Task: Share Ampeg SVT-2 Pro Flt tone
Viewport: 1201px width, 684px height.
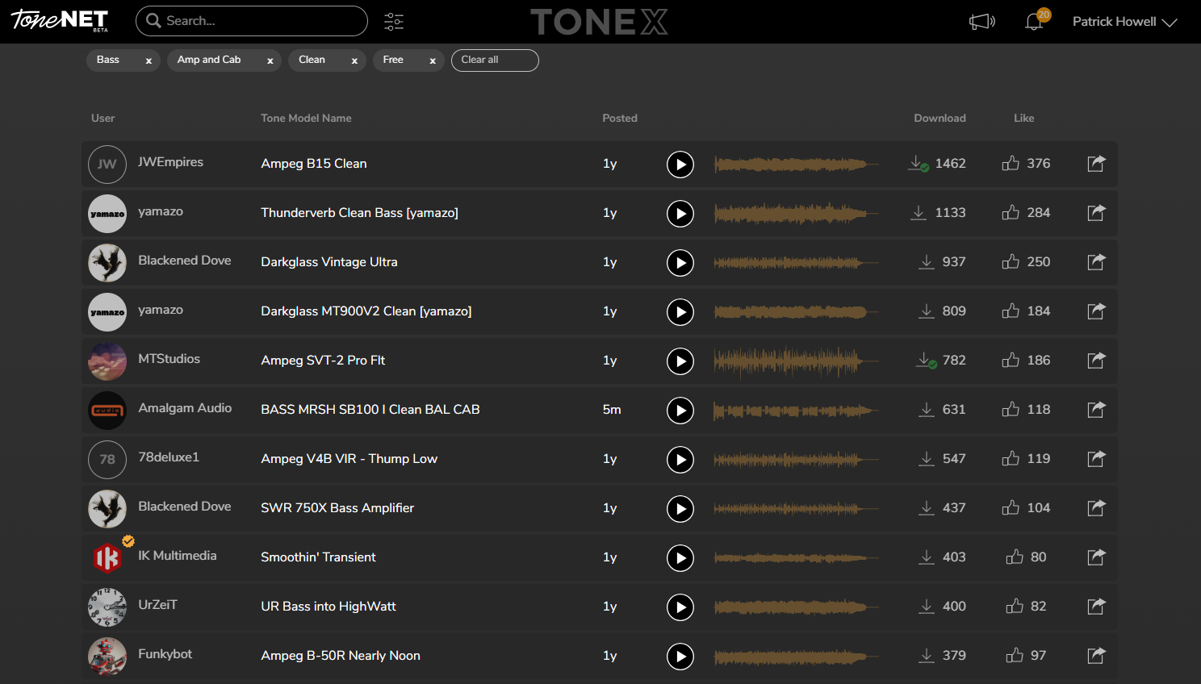Action: [x=1096, y=361]
